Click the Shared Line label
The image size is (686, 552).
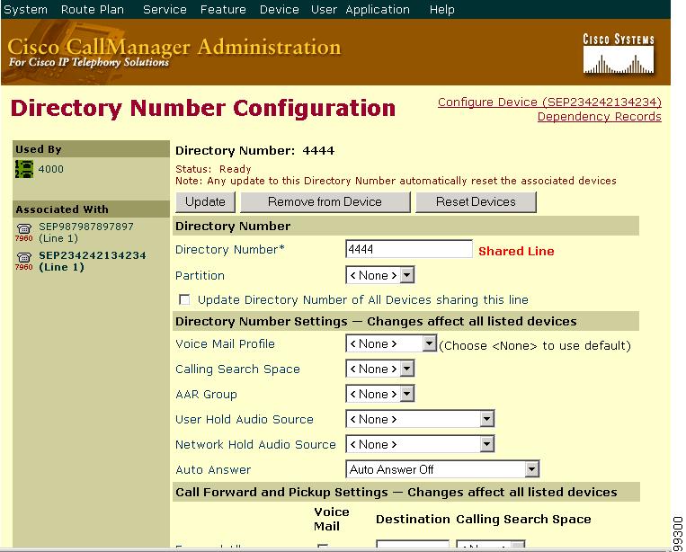pos(516,251)
